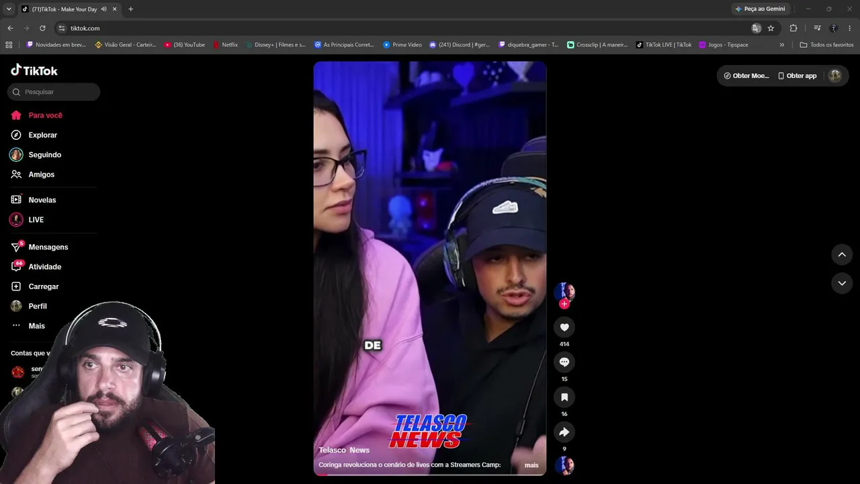This screenshot has width=860, height=484.
Task: Open Mensagens inbox
Action: (x=40, y=247)
